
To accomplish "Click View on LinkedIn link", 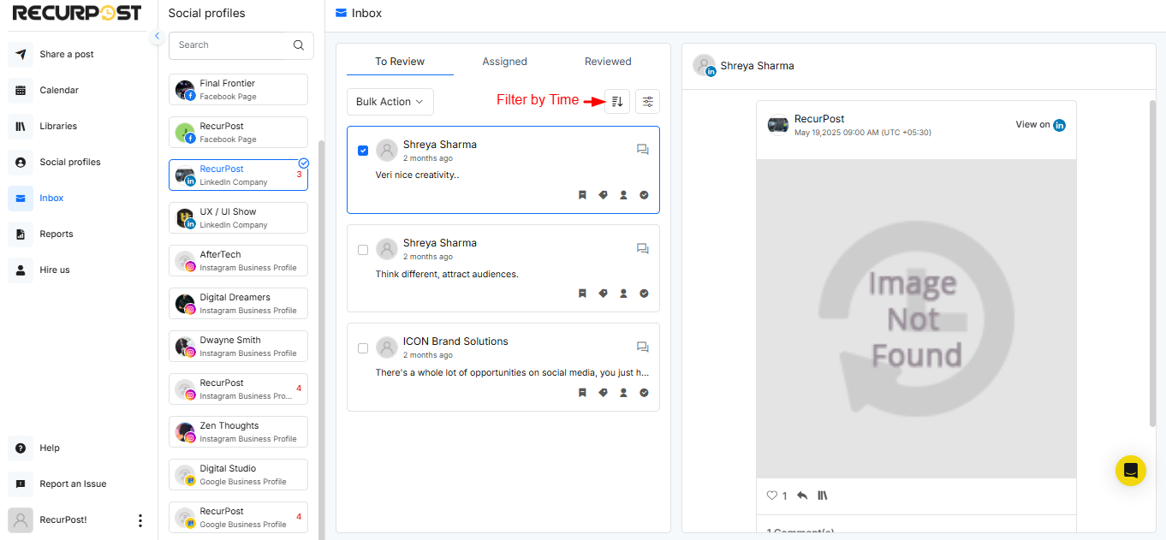I will [x=1040, y=125].
